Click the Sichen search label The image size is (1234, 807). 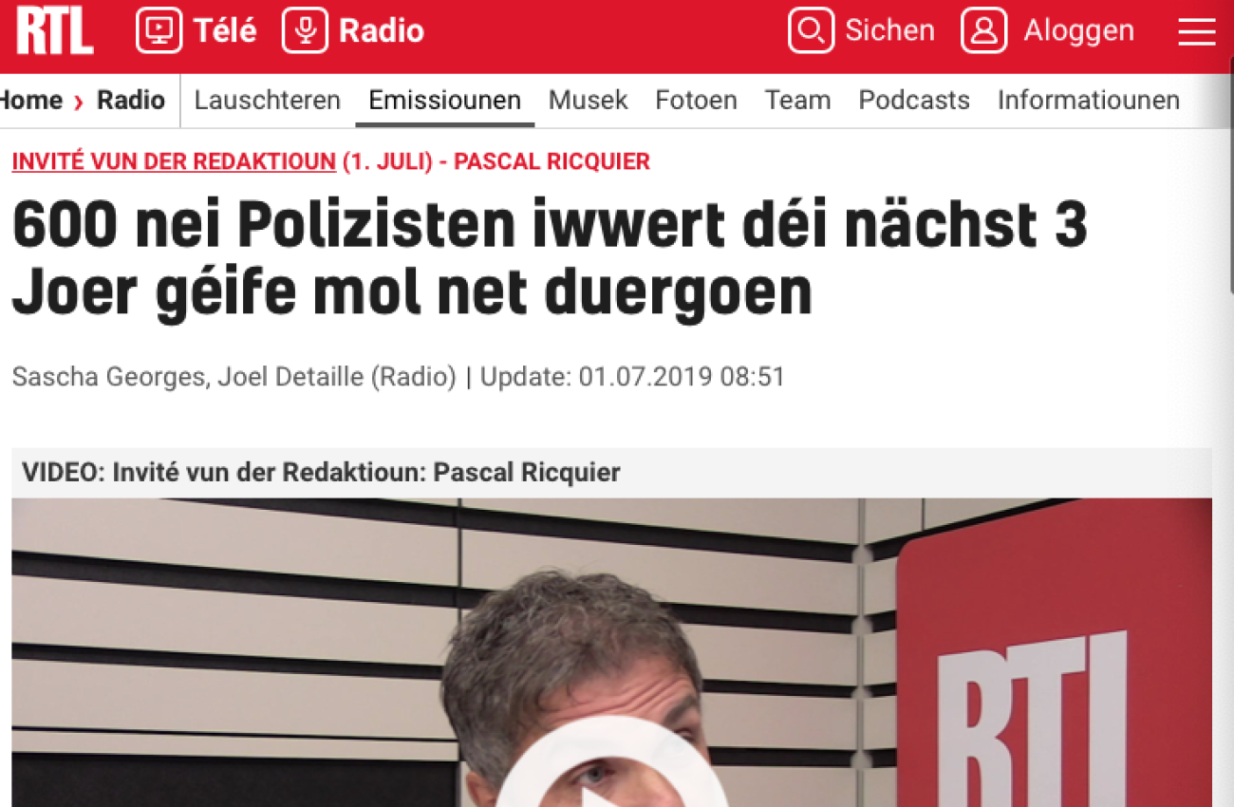pyautogui.click(x=890, y=30)
